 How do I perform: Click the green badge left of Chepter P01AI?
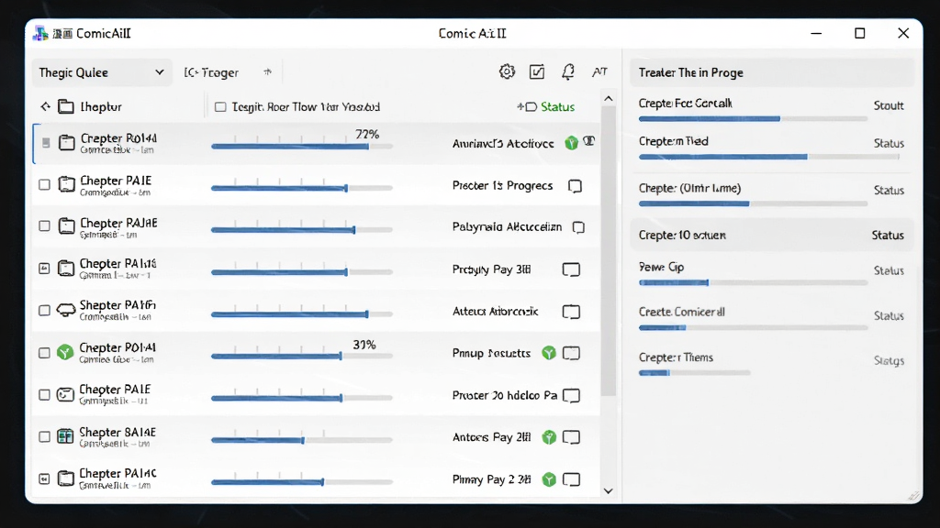tap(65, 352)
